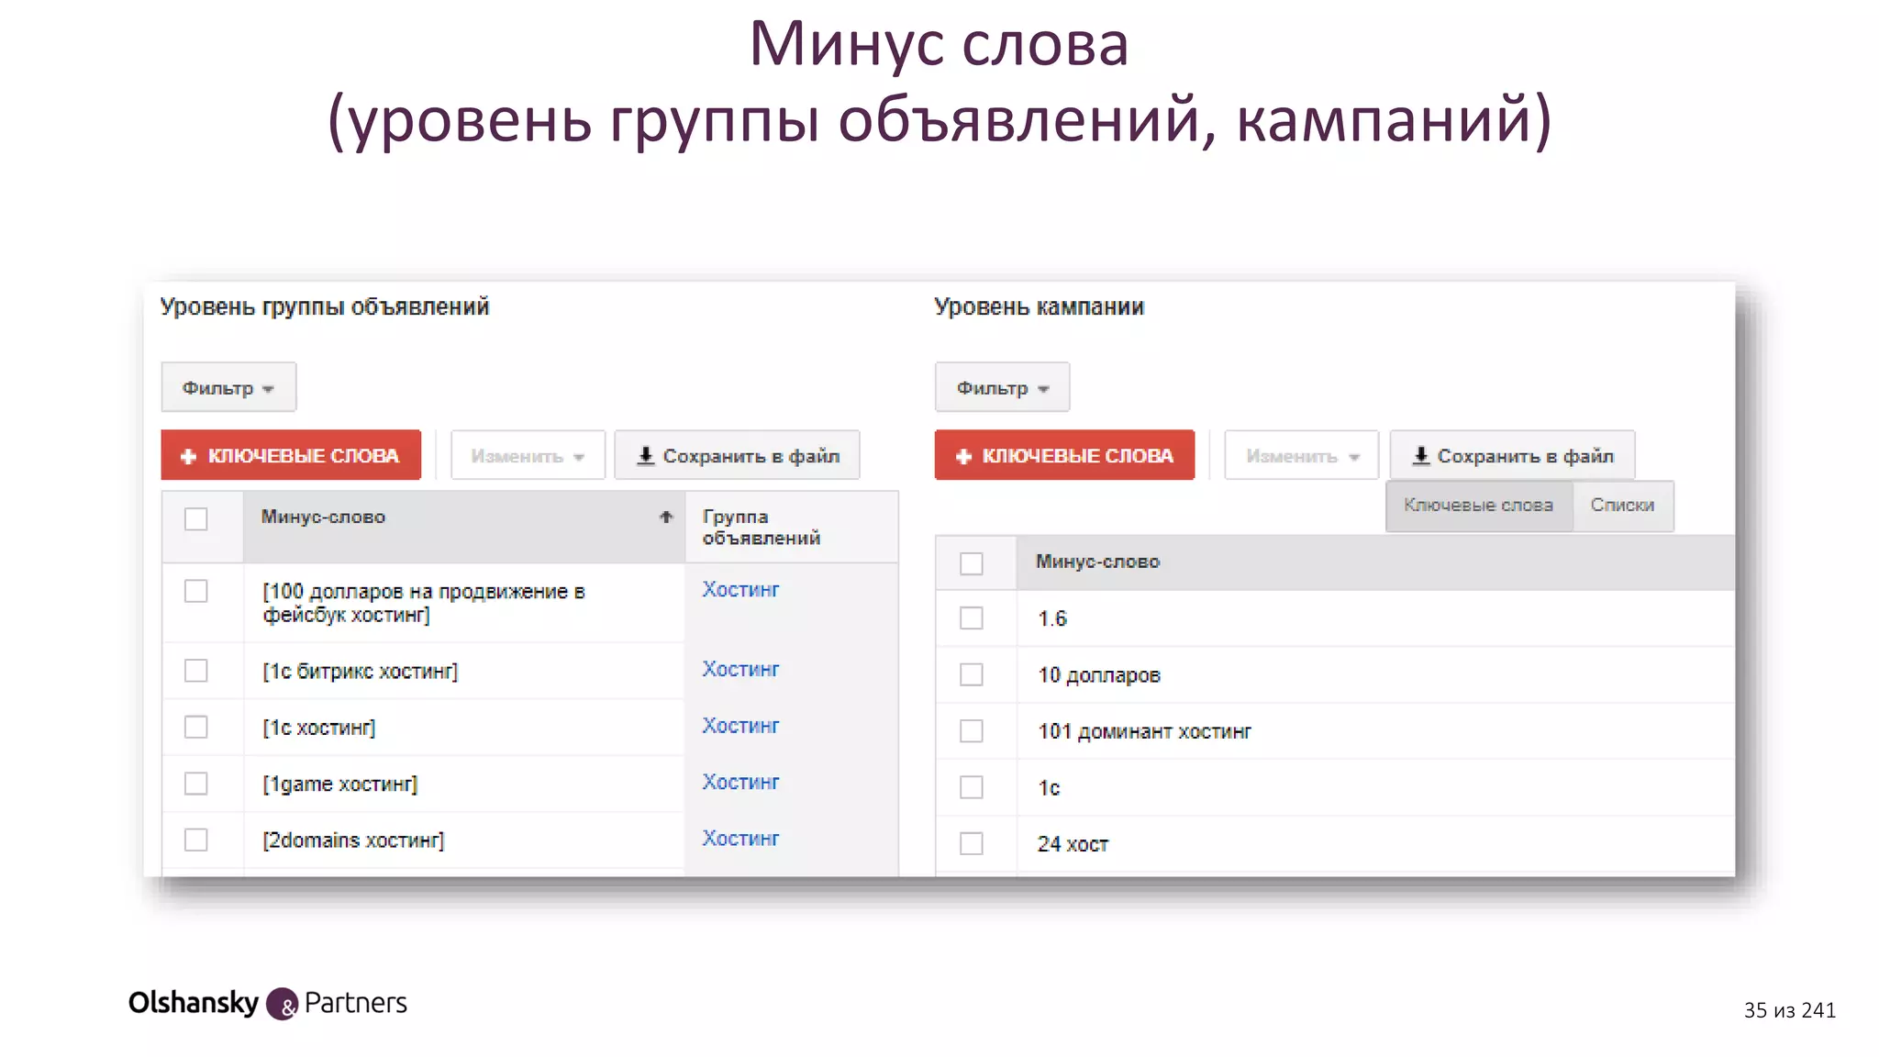Click the Partners word in the footer logo

click(356, 1003)
